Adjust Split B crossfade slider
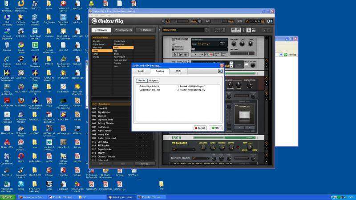Image resolution: width=356 pixels, height=200 pixels. tap(224, 138)
